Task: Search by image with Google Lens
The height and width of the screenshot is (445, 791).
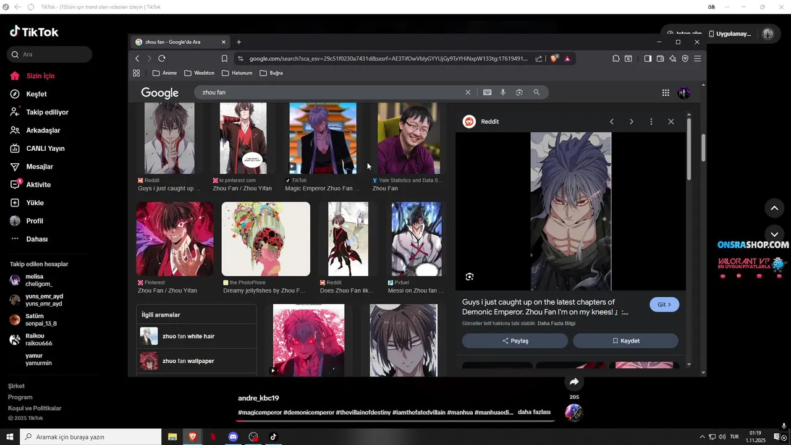Action: coord(520,92)
